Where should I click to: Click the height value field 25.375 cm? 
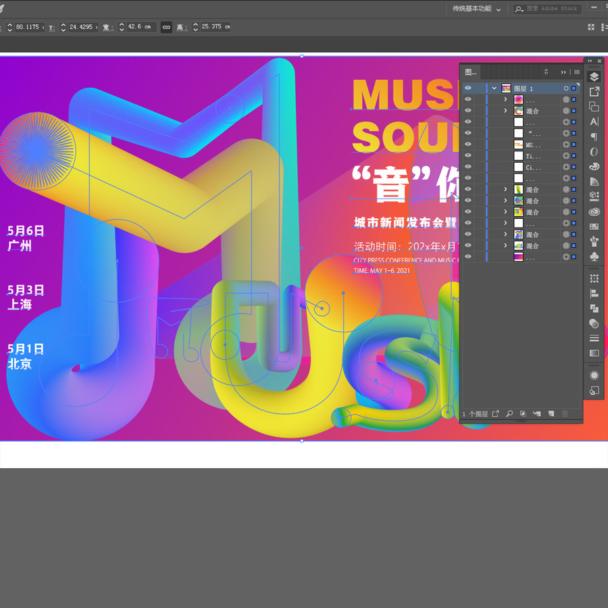coord(216,27)
